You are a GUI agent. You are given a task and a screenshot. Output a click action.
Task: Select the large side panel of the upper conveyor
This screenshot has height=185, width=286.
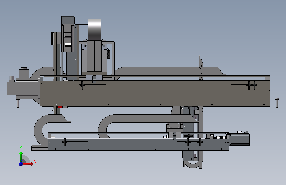click(155, 93)
